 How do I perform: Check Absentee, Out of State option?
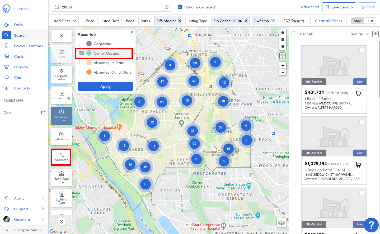click(x=82, y=72)
